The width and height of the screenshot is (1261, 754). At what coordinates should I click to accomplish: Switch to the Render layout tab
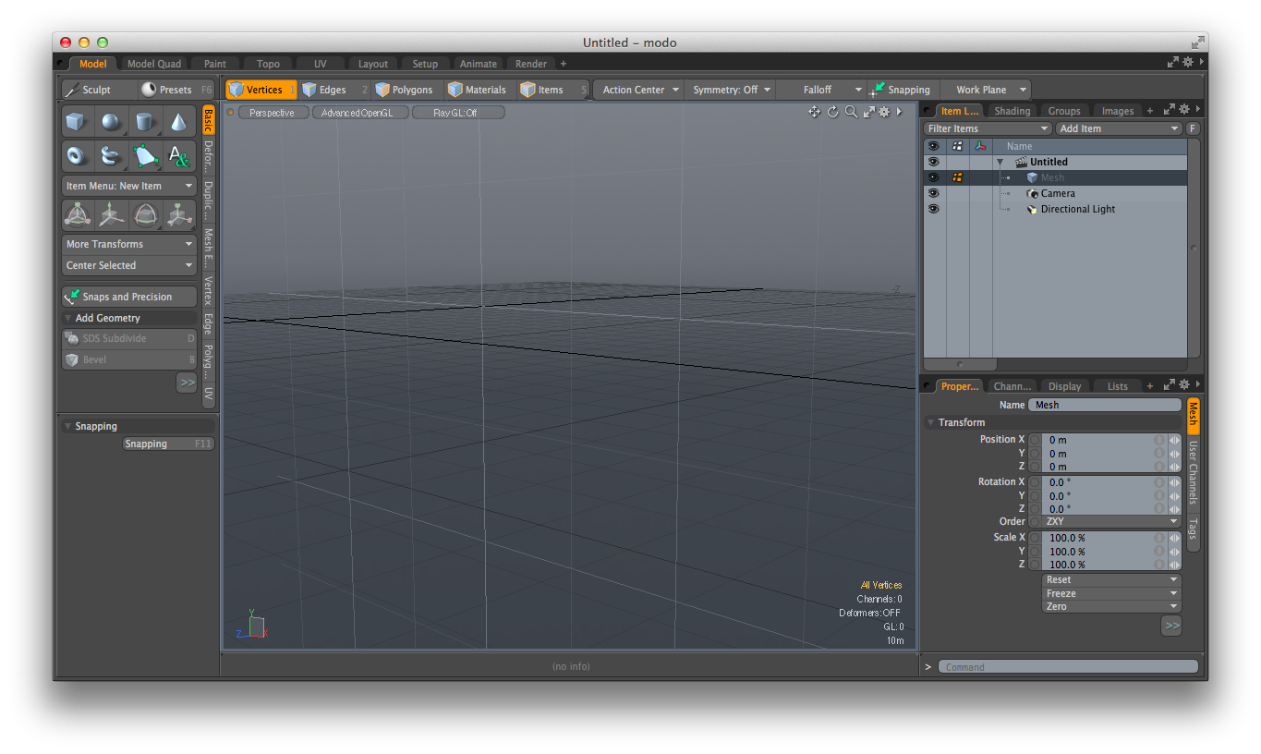click(531, 64)
